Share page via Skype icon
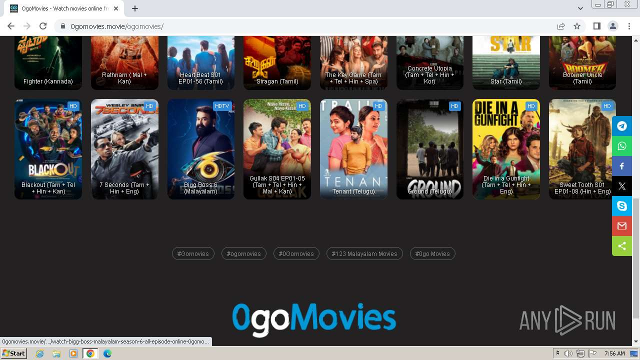The height and width of the screenshot is (360, 640). 622,206
